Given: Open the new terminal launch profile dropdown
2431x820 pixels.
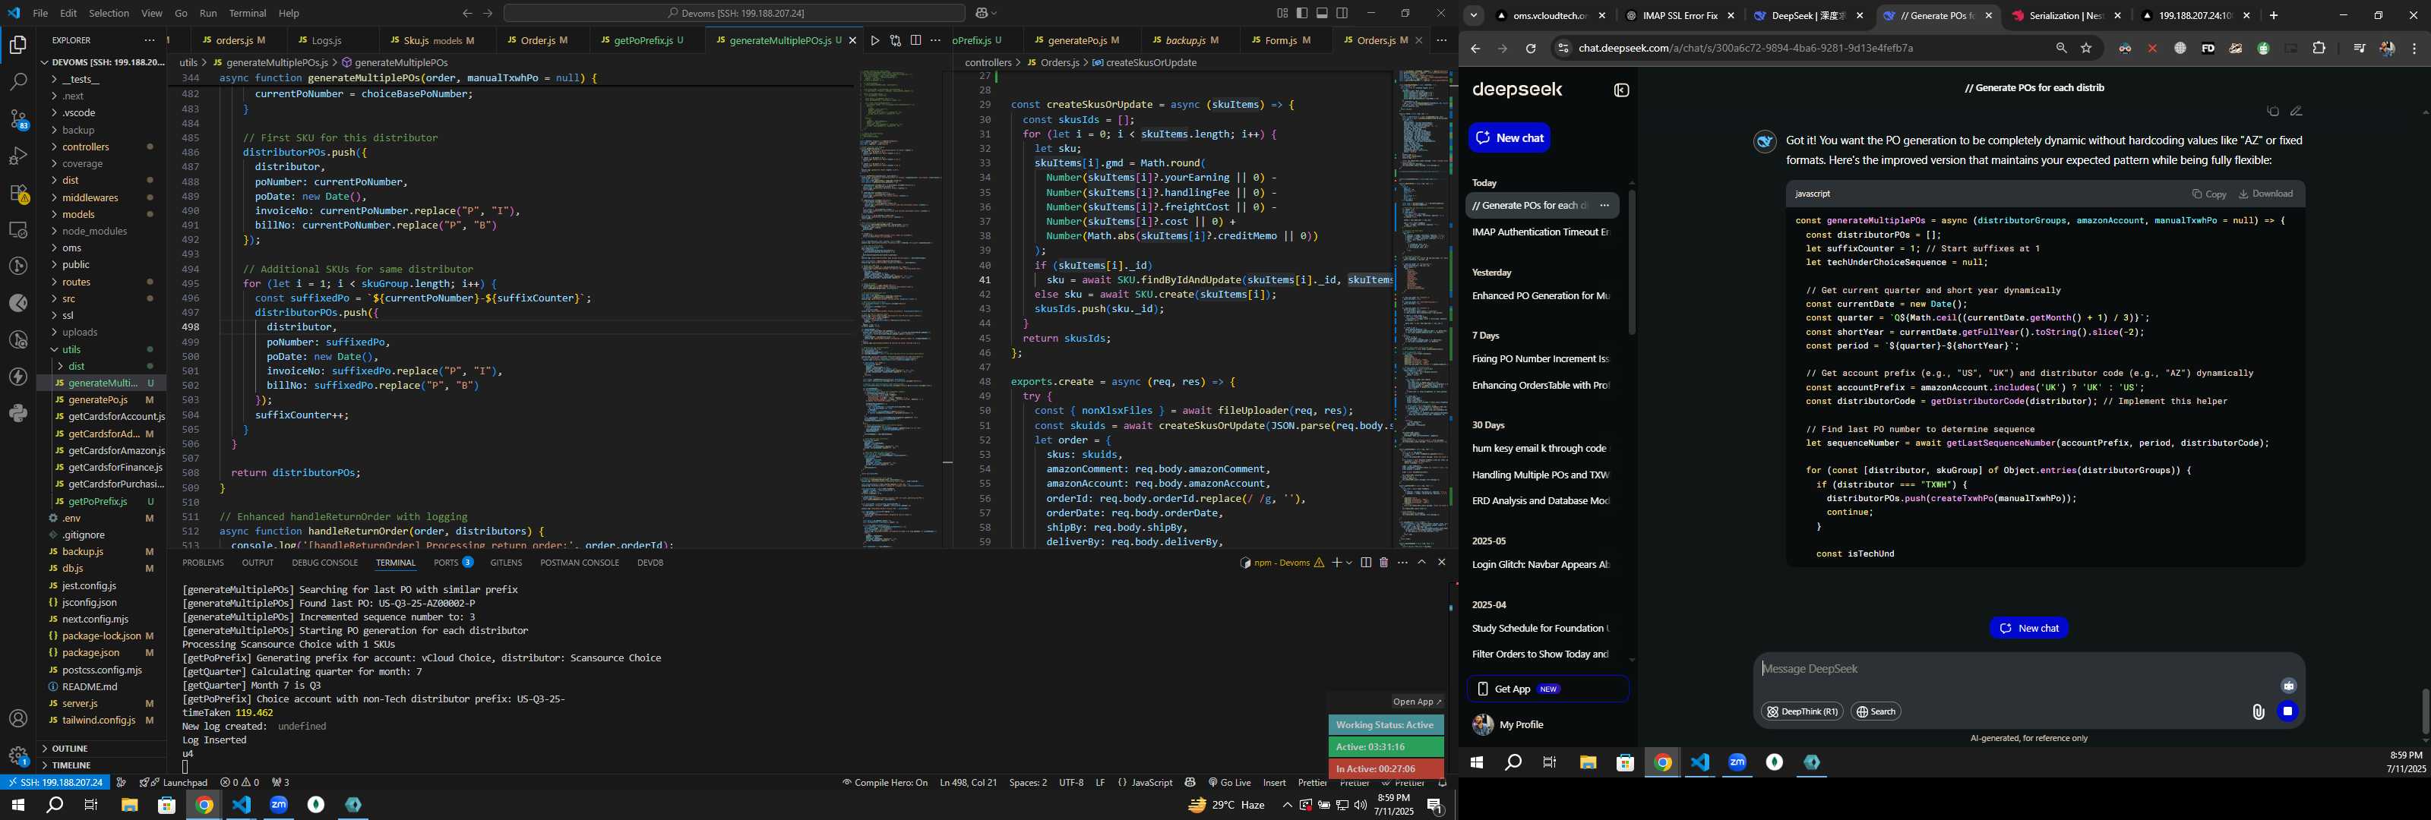Looking at the screenshot, I should click(1348, 563).
